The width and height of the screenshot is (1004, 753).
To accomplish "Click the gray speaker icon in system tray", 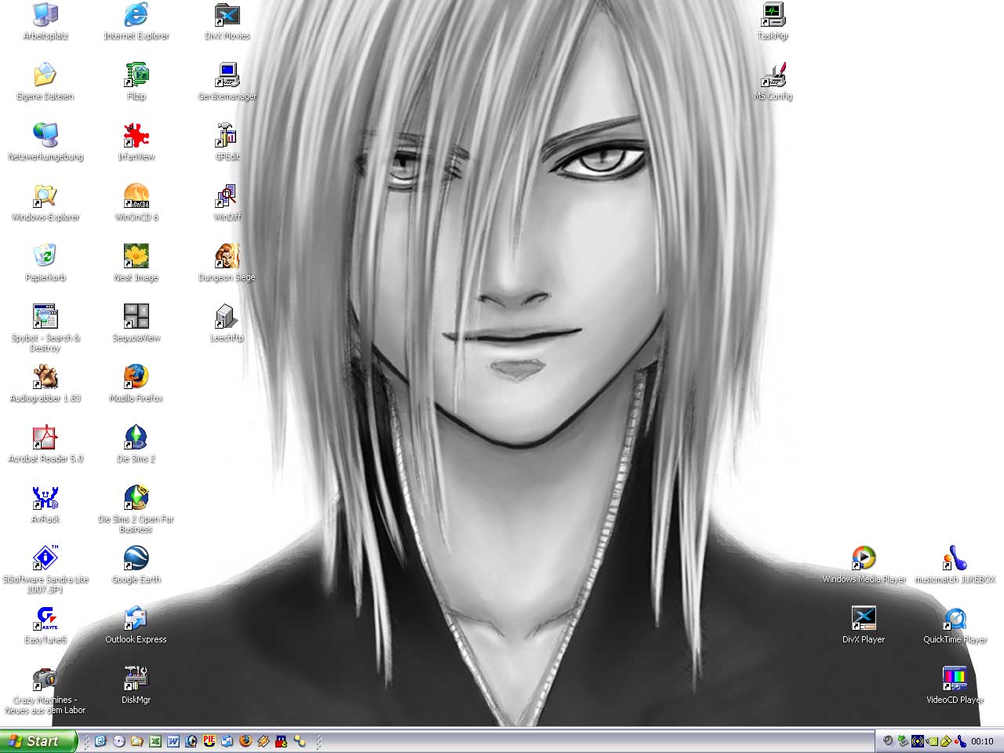I will pyautogui.click(x=888, y=740).
